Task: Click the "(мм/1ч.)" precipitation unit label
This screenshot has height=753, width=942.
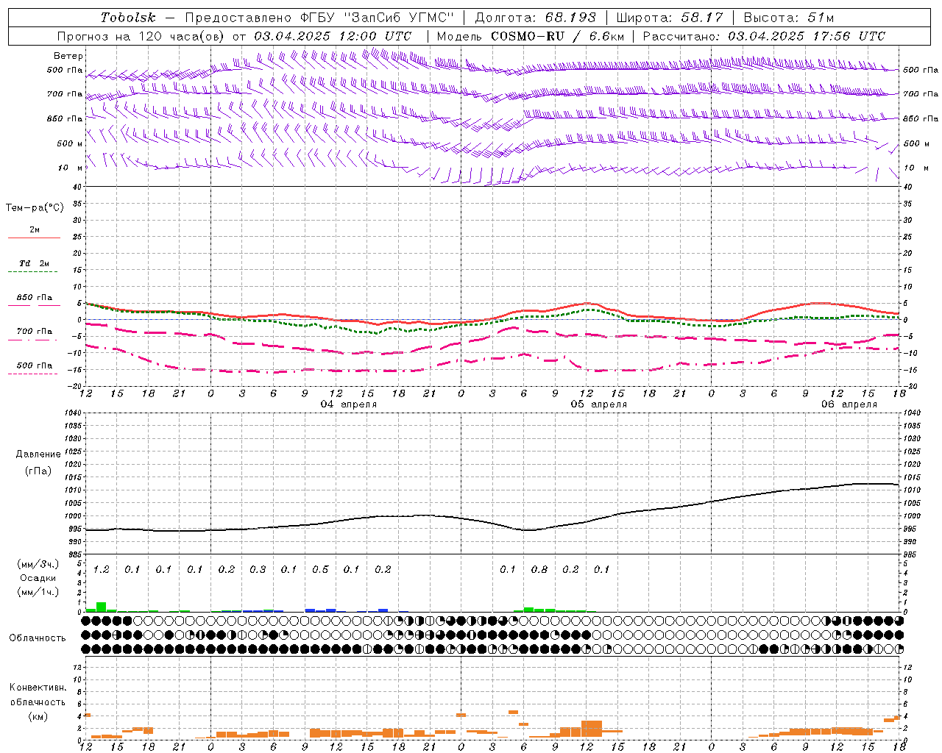Action: (x=38, y=592)
